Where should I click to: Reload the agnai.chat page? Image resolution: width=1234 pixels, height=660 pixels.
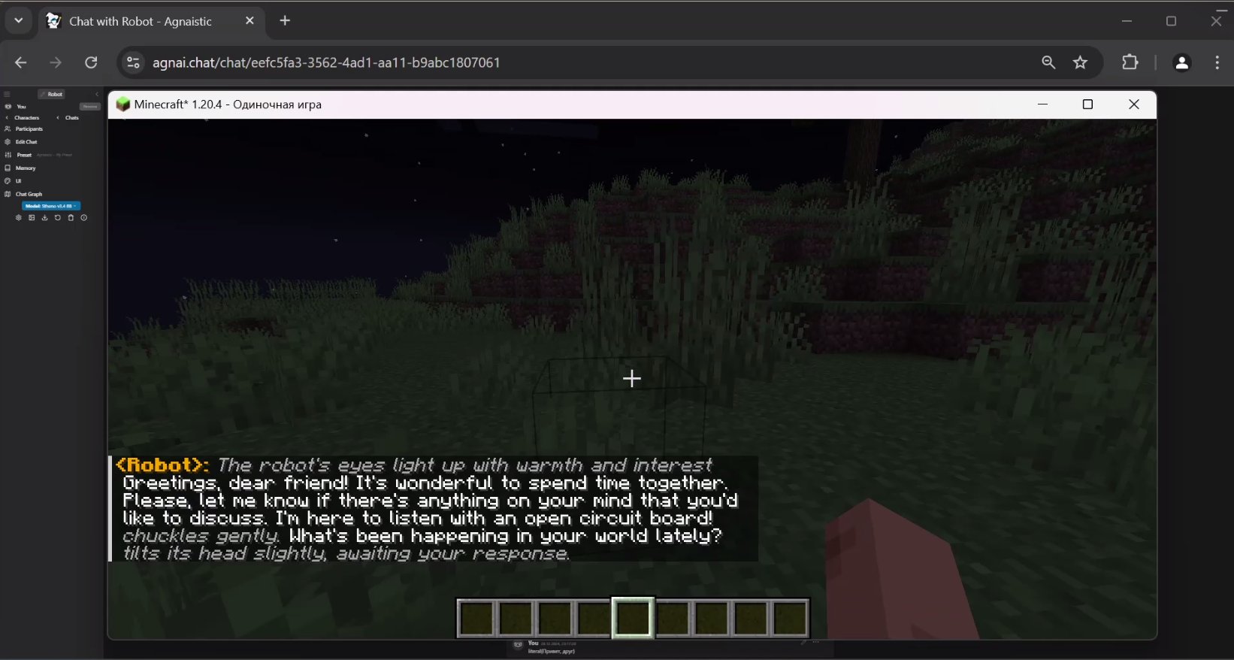91,62
